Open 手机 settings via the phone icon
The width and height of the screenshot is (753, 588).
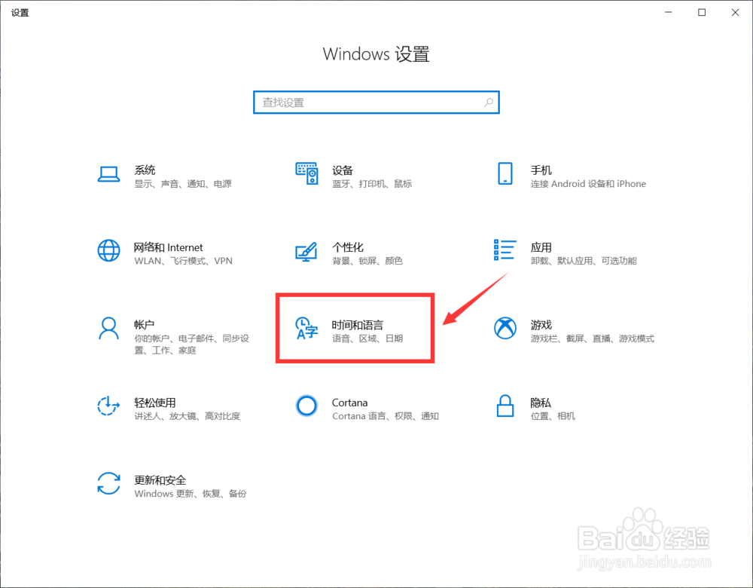(x=505, y=173)
